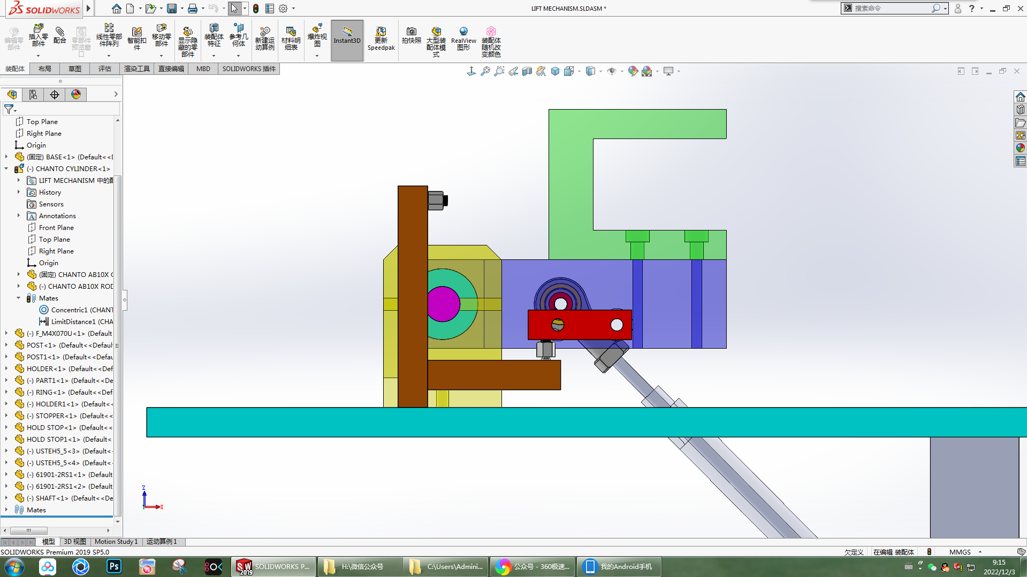
Task: Click the MMGS units in status bar
Action: point(960,552)
